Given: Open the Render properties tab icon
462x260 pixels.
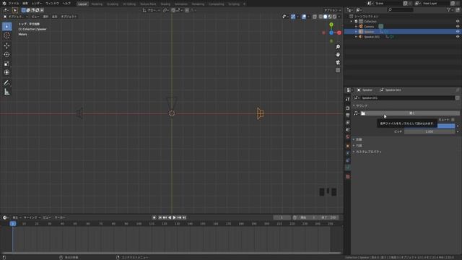Looking at the screenshot, I should pos(348,108).
